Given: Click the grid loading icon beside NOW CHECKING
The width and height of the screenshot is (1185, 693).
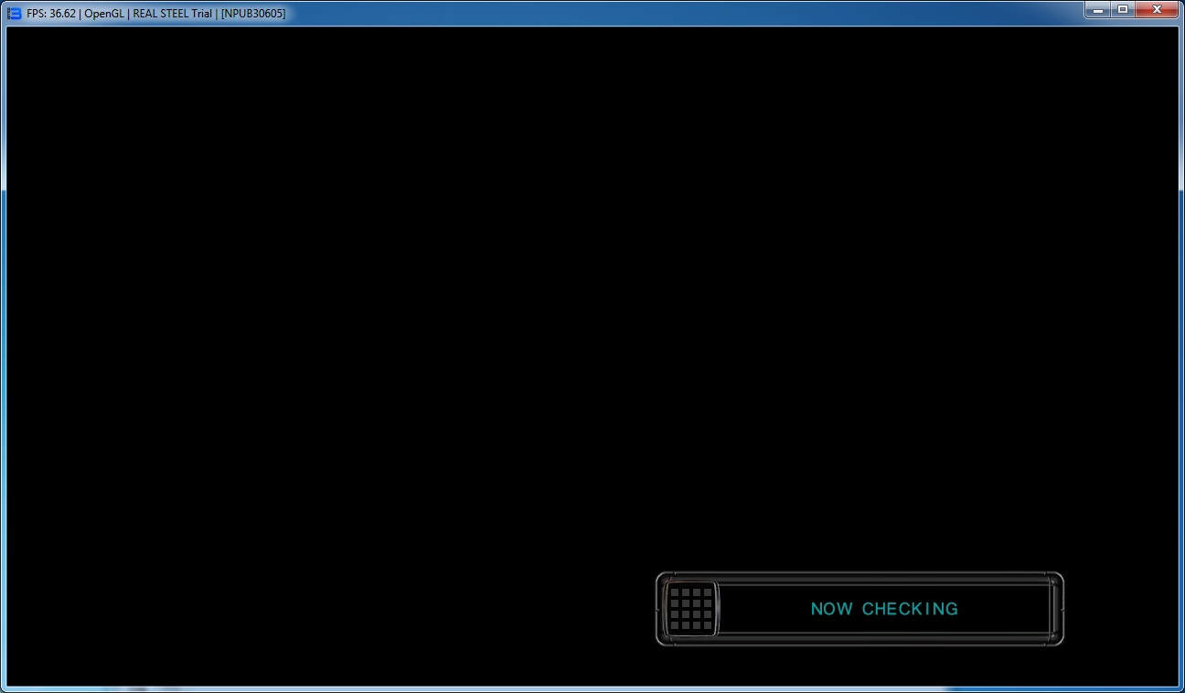Looking at the screenshot, I should click(x=691, y=609).
